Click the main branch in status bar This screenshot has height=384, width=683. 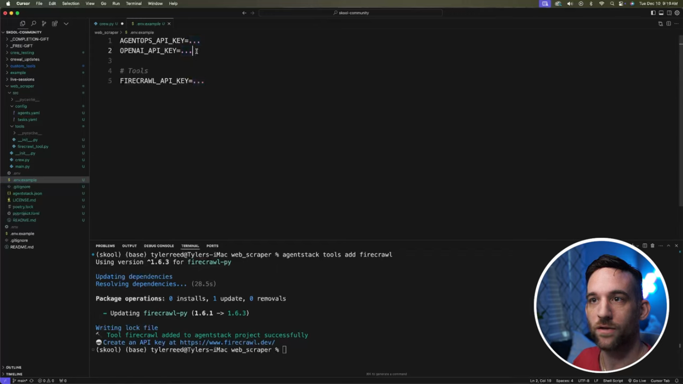20,381
